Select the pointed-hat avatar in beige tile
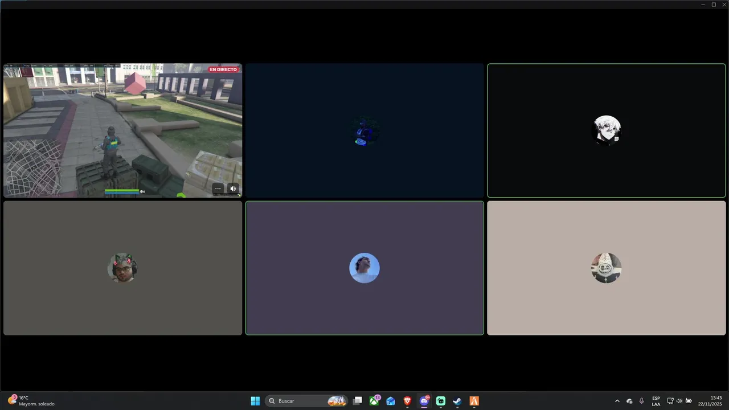Viewport: 729px width, 410px height. tap(606, 268)
